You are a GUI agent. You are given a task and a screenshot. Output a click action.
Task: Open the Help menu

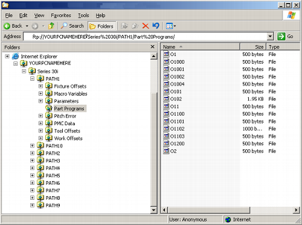pos(100,15)
